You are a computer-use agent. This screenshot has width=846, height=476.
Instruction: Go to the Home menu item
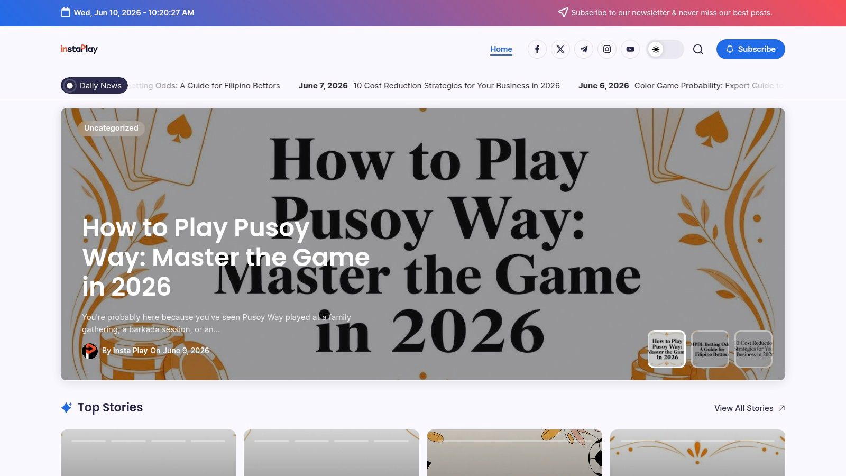pos(501,49)
